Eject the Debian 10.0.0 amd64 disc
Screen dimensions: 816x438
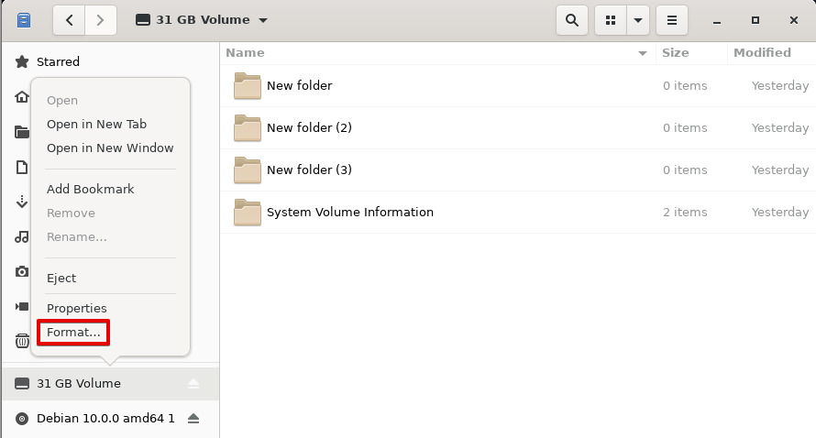[193, 419]
